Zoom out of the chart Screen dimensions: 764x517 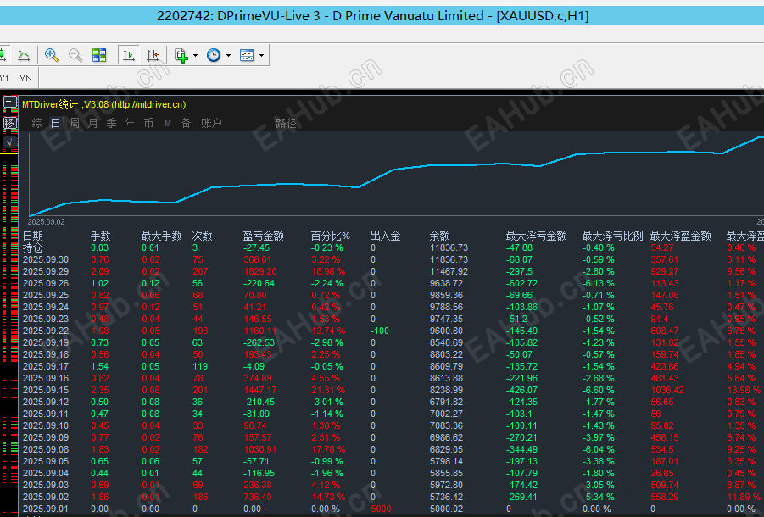75,55
